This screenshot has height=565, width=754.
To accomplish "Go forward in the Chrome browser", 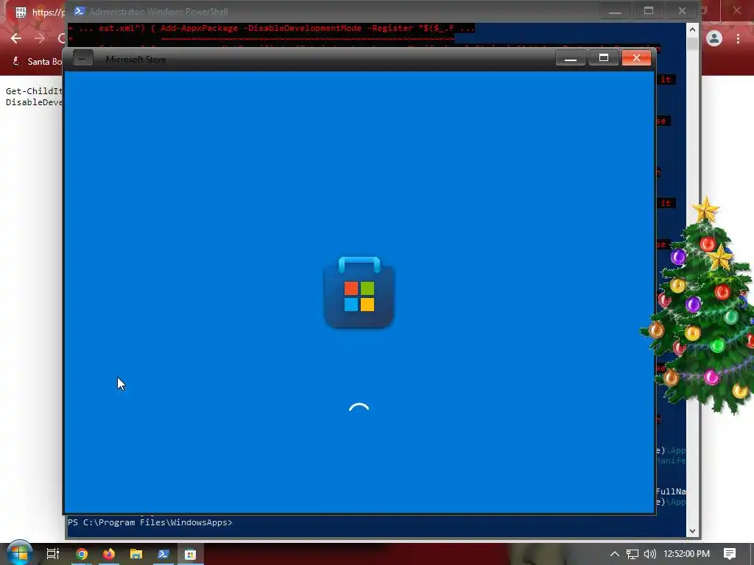I will coord(40,38).
